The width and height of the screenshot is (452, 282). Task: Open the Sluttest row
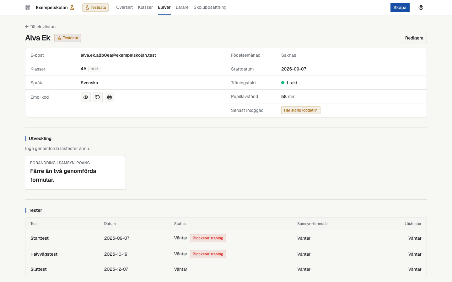pos(226,269)
